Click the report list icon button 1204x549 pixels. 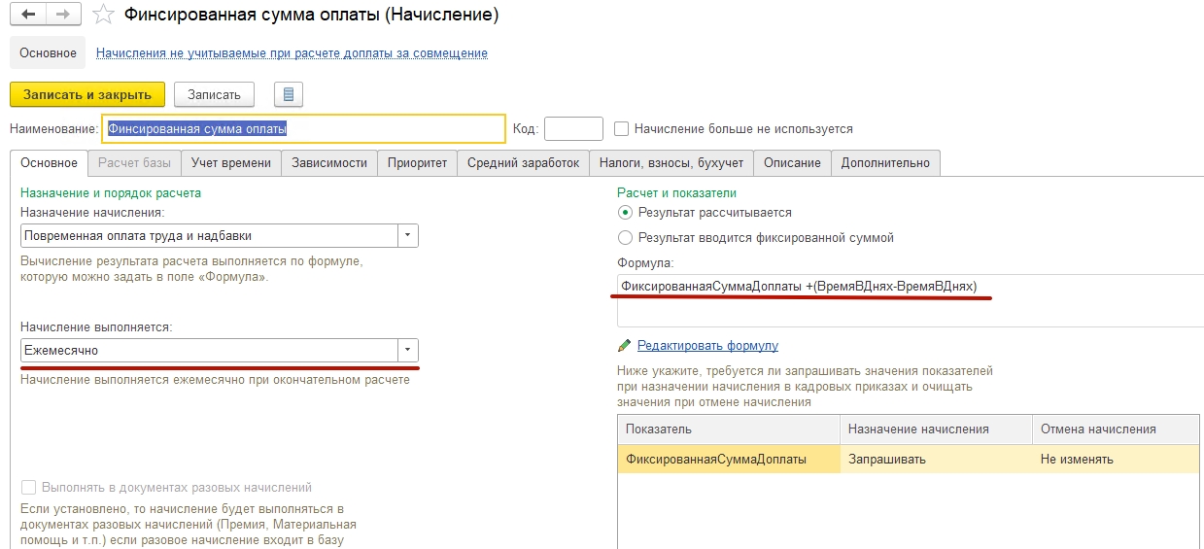tap(289, 94)
